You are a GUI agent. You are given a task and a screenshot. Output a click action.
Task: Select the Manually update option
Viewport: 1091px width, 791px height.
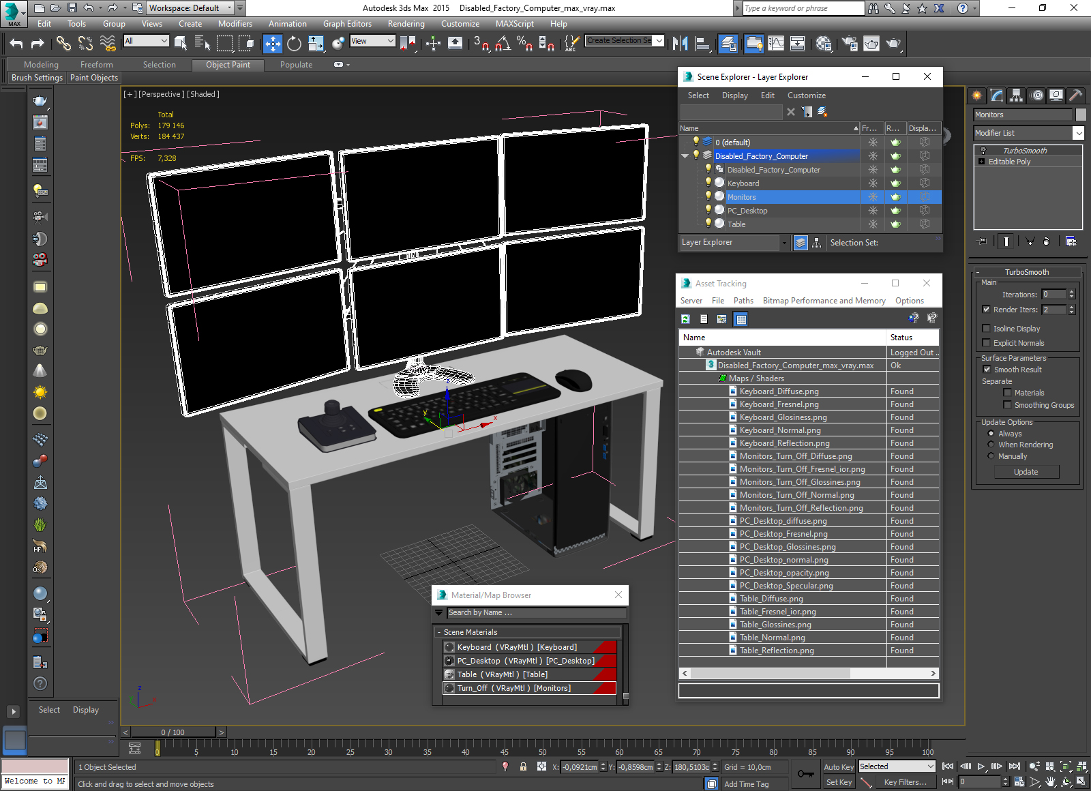click(x=991, y=456)
